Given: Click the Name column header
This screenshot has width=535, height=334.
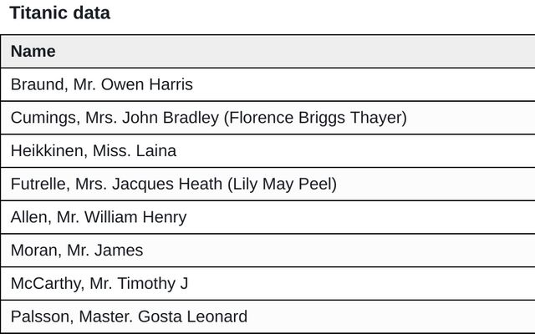Looking at the screenshot, I should [x=33, y=52].
